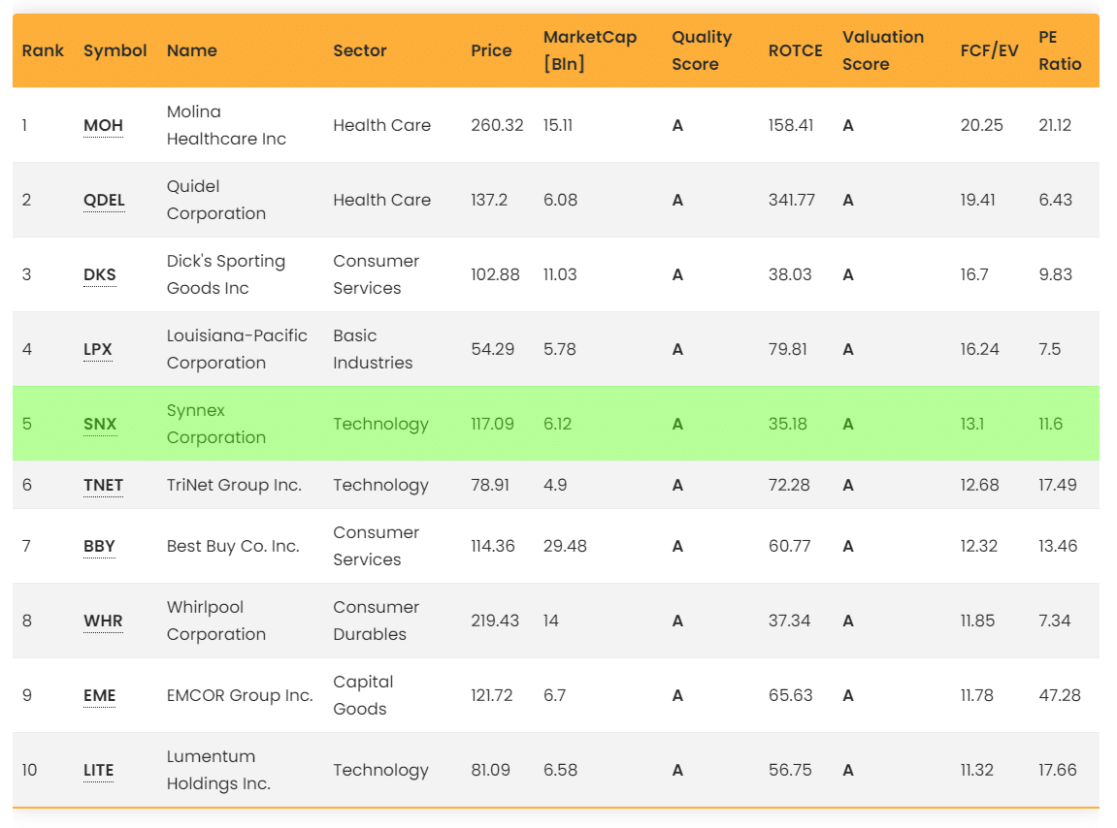Click the MarketCap [Bln] column header

590,50
